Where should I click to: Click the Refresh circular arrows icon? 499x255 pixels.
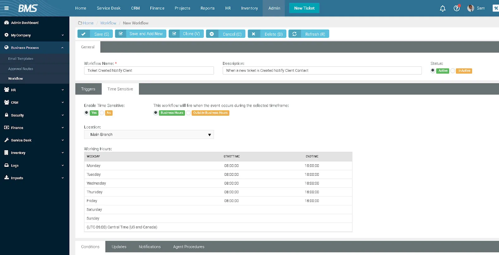coord(294,34)
